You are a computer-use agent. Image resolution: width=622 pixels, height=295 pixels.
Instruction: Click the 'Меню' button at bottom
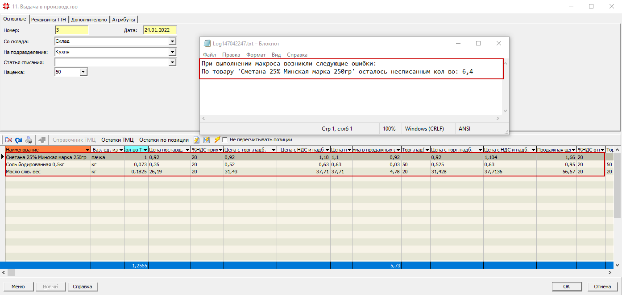[x=18, y=287]
